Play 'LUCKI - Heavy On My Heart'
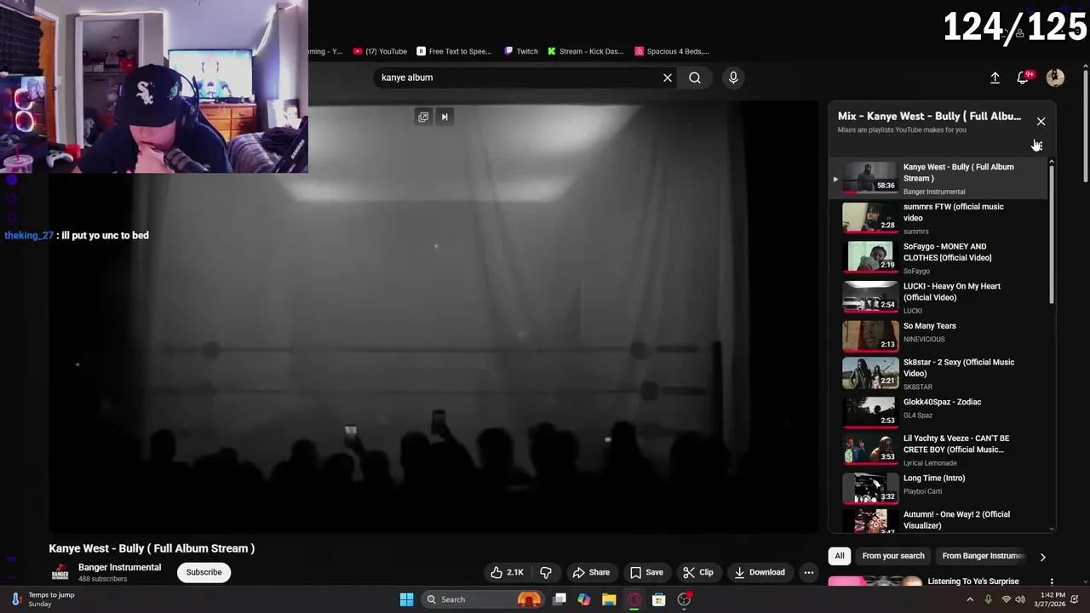The height and width of the screenshot is (613, 1090). 940,298
